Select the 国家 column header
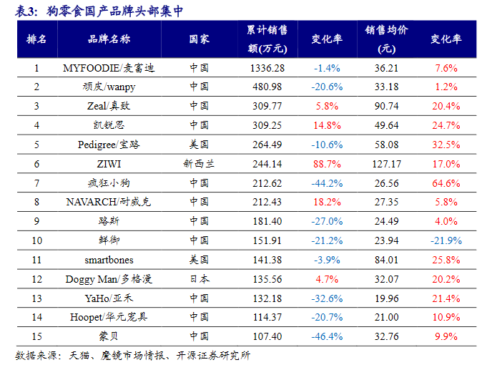Image resolution: width=497 pixels, height=375 pixels. pos(200,39)
